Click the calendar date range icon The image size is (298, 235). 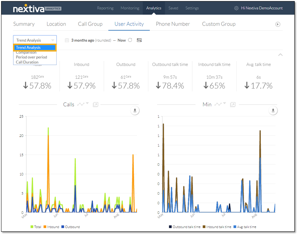pos(67,40)
